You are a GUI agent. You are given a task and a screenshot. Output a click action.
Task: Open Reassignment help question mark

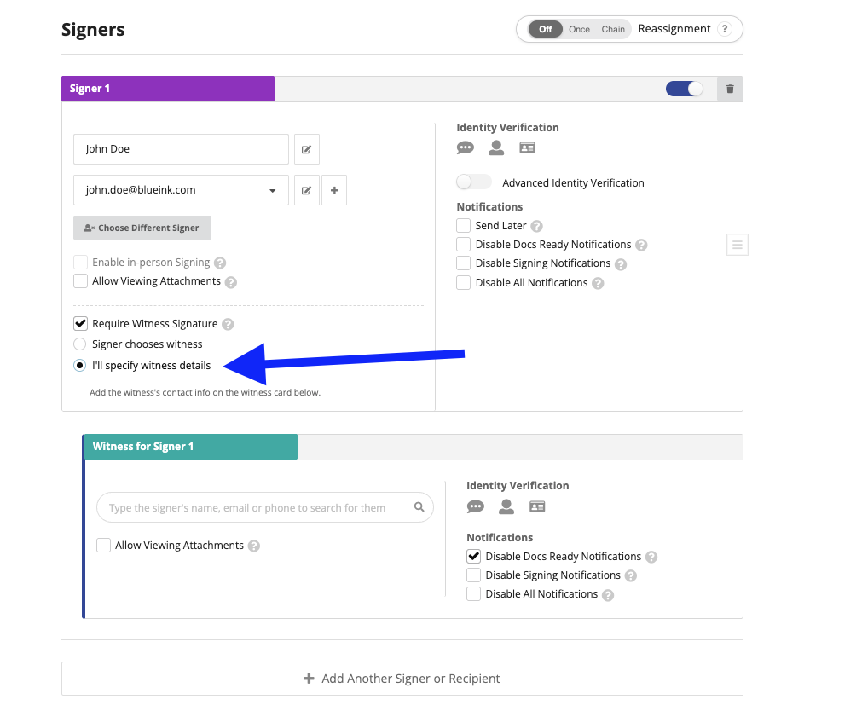725,29
